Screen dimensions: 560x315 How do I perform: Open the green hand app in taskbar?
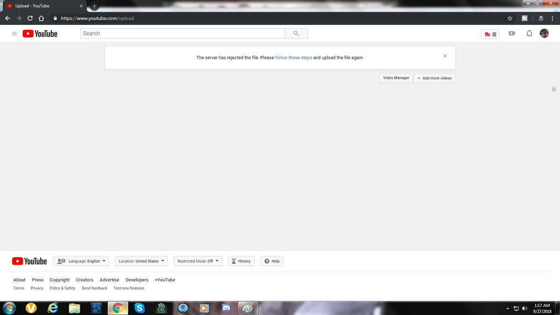pos(161,308)
